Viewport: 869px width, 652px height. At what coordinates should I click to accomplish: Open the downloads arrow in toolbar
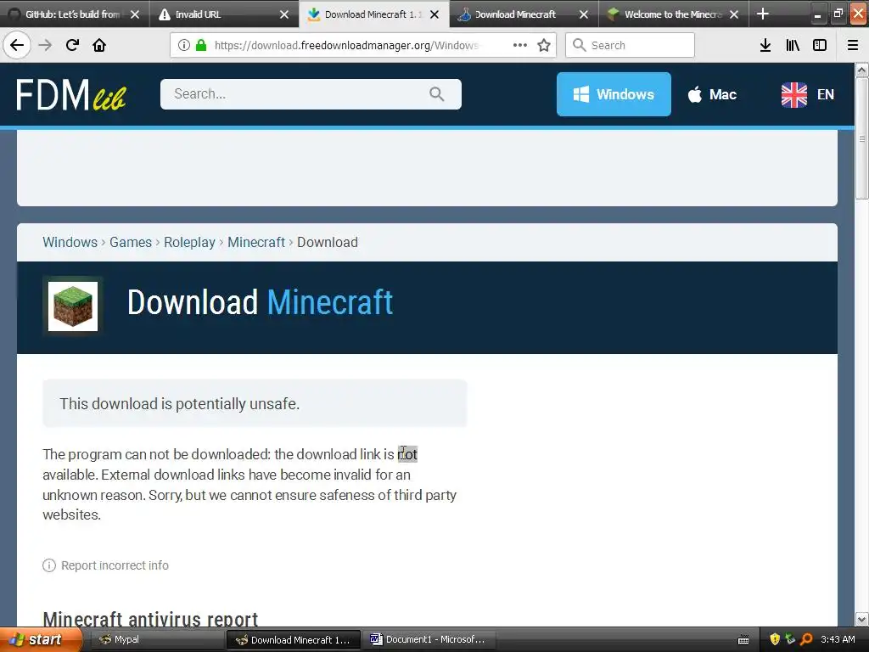765,45
